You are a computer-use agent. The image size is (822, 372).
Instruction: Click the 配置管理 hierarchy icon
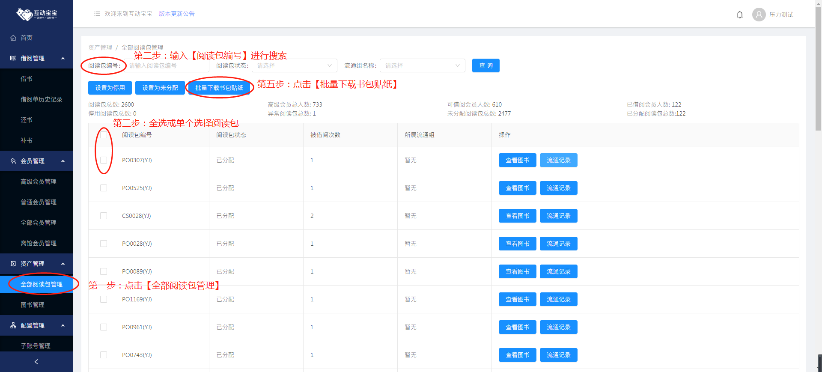pos(13,325)
